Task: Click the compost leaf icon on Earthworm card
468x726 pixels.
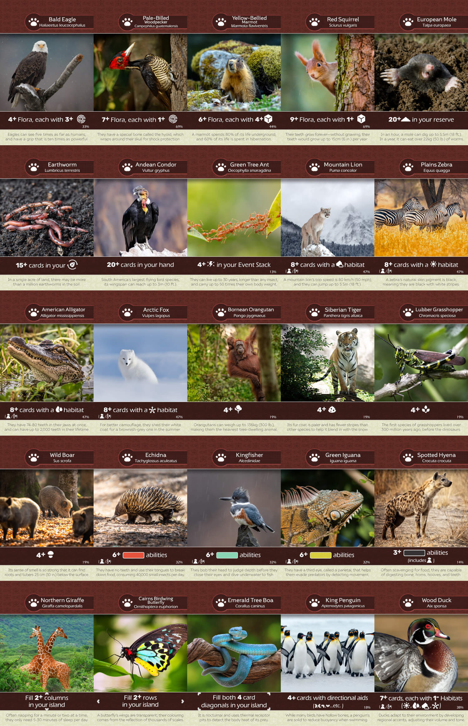Action: pos(72,265)
